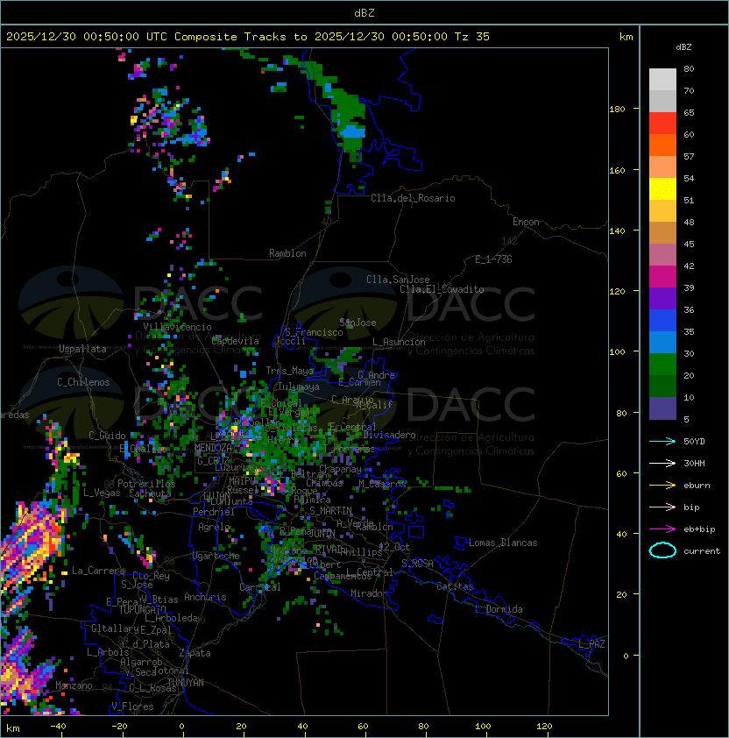Pick the red swatch in the dBZ scale
This screenshot has width=729, height=738.
662,124
